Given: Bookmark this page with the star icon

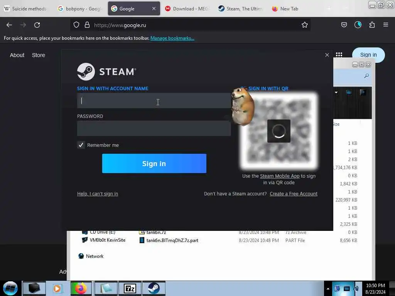Looking at the screenshot, I should tap(305, 25).
